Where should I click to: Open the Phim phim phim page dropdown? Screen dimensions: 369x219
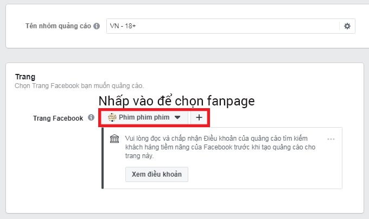point(144,117)
